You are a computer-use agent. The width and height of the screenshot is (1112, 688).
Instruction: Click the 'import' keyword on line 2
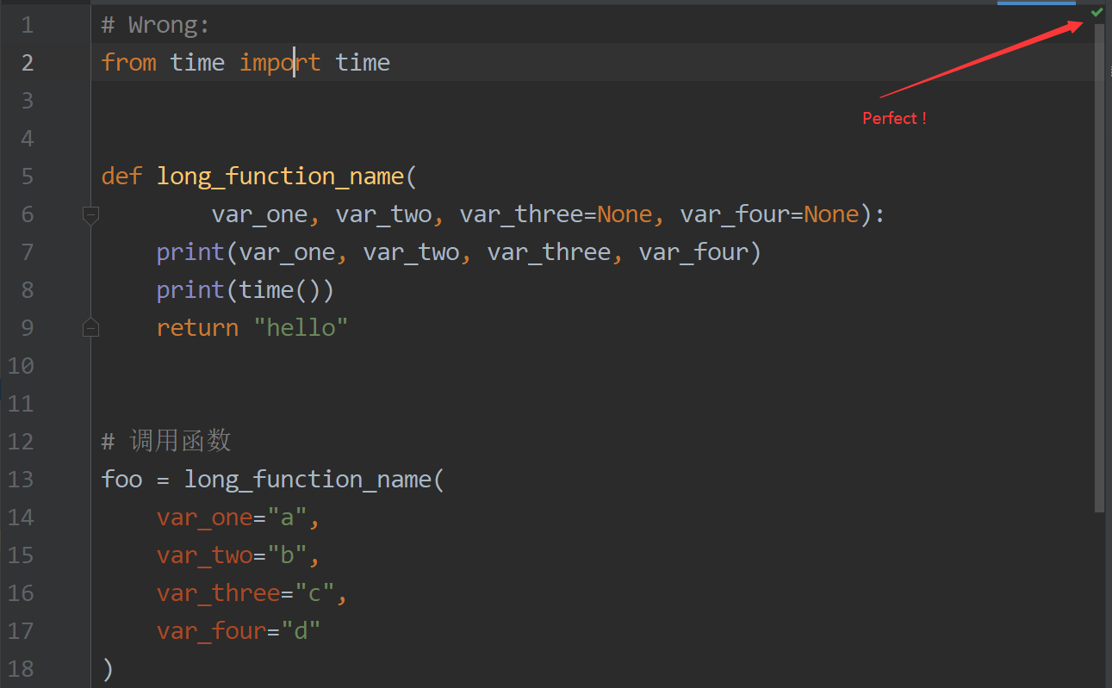[x=280, y=62]
